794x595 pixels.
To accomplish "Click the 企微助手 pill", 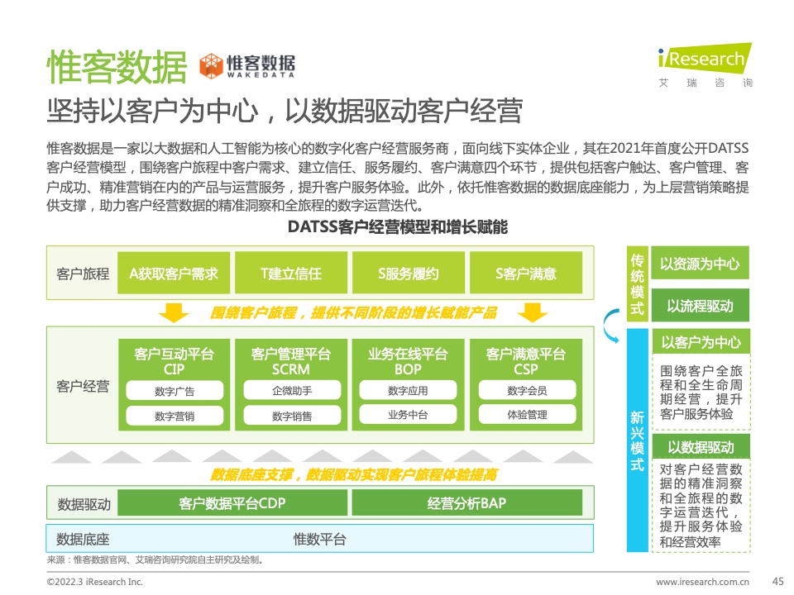I will [292, 390].
